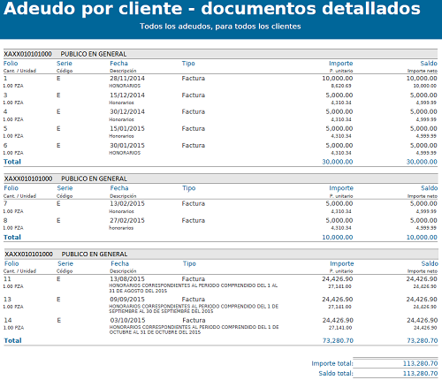Viewport: 442px width, 380px height.
Task: Click the first Tipo column header
Action: [188, 64]
